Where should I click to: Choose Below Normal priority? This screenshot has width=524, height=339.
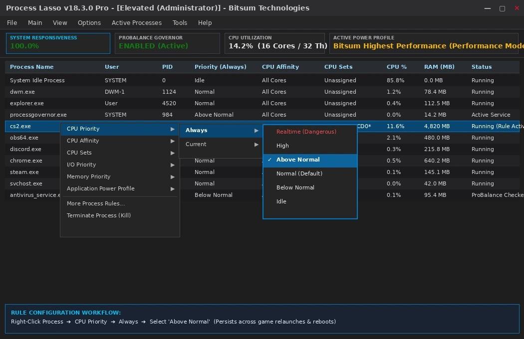click(x=310, y=188)
